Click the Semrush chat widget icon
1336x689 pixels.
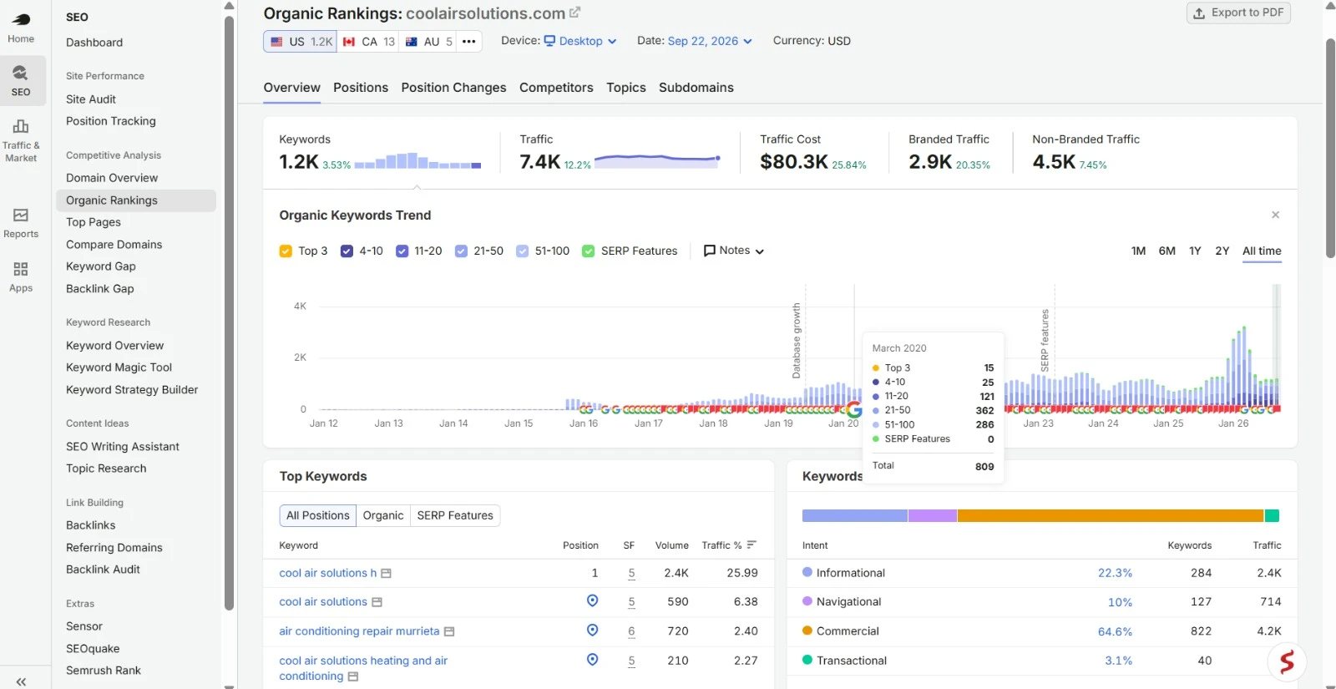click(1287, 662)
